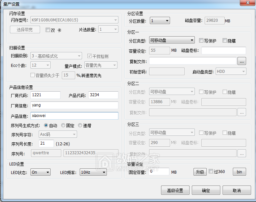Tick the 隐藏 checkbox in 分区一
Image resolution: width=256 pixels, height=202 pixels.
(225, 41)
